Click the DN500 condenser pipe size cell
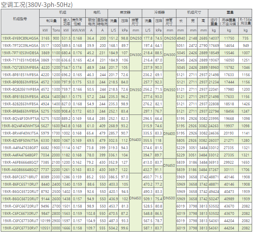The width and height of the screenshot is (279, 239). click(169, 199)
